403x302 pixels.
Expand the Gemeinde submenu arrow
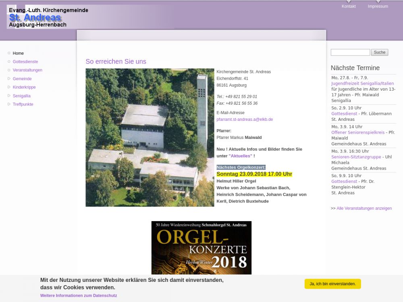pos(9,79)
